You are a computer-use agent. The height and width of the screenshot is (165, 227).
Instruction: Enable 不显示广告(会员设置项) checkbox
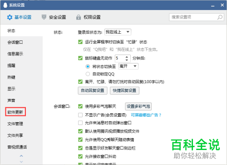point(80,115)
